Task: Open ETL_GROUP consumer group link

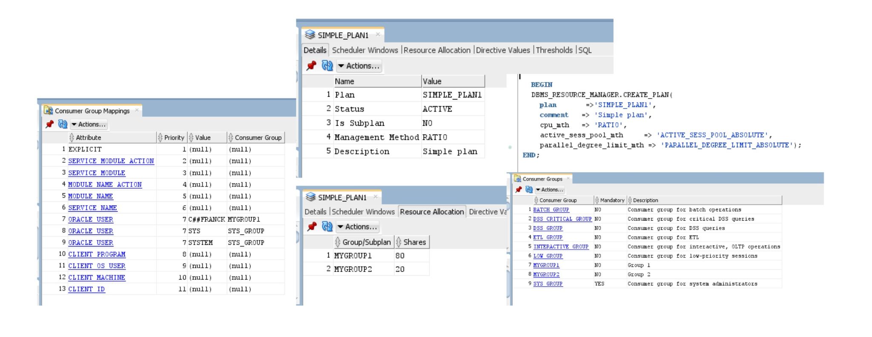Action: coord(548,238)
